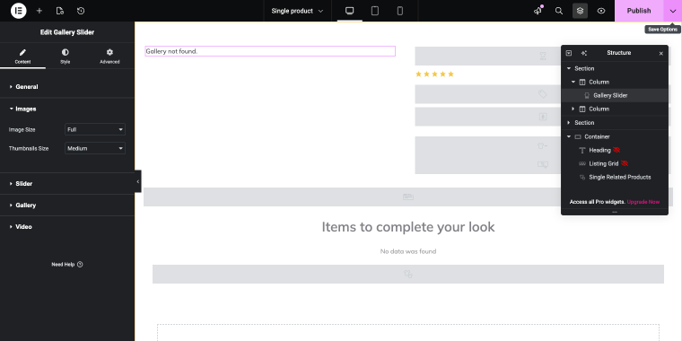Open the Thumbnails Size dropdown

tap(95, 148)
